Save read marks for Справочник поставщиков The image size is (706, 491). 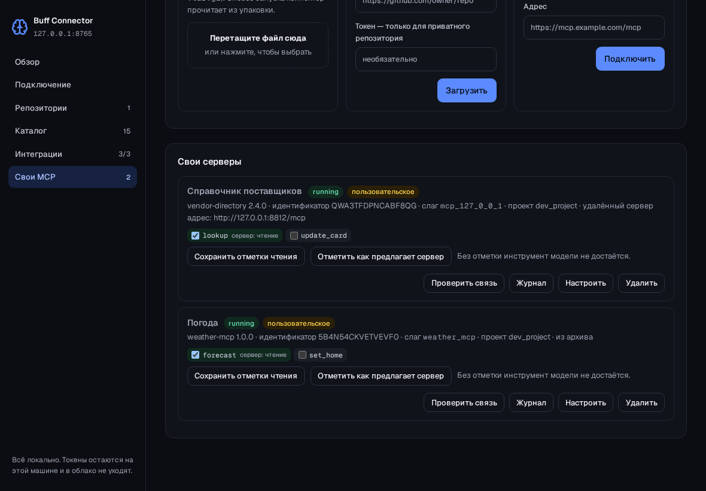tap(246, 256)
